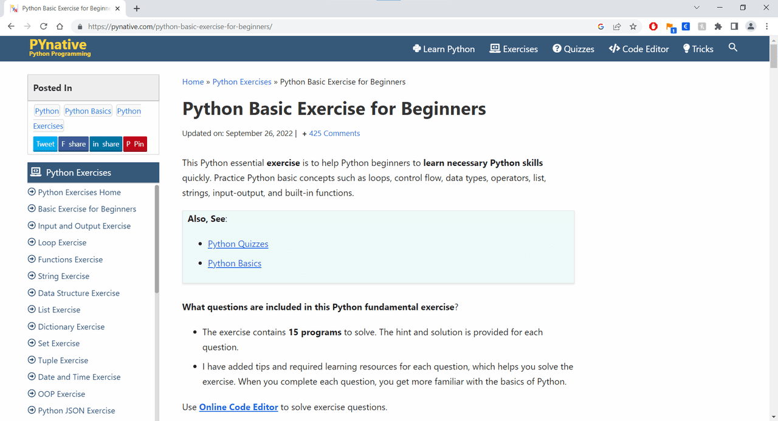This screenshot has height=421, width=778.
Task: Toggle the browser side panel
Action: pyautogui.click(x=734, y=27)
